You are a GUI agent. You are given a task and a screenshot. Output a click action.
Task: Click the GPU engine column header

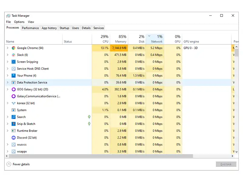(207, 39)
